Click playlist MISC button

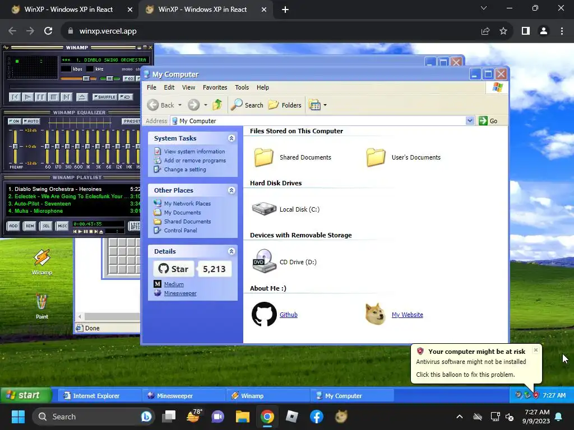[x=62, y=226]
